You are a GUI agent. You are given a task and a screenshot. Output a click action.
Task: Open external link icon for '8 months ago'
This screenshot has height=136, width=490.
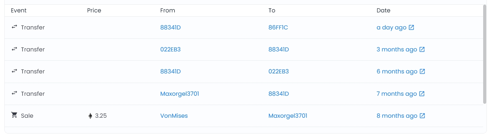[x=422, y=116]
